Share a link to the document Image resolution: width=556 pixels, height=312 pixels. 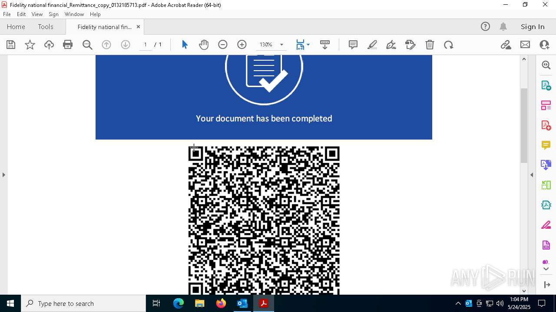[x=506, y=45]
